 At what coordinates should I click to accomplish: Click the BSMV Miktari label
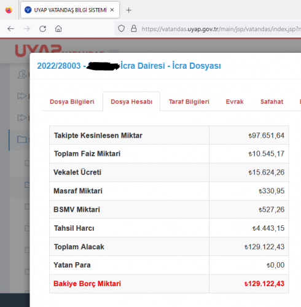pyautogui.click(x=77, y=209)
